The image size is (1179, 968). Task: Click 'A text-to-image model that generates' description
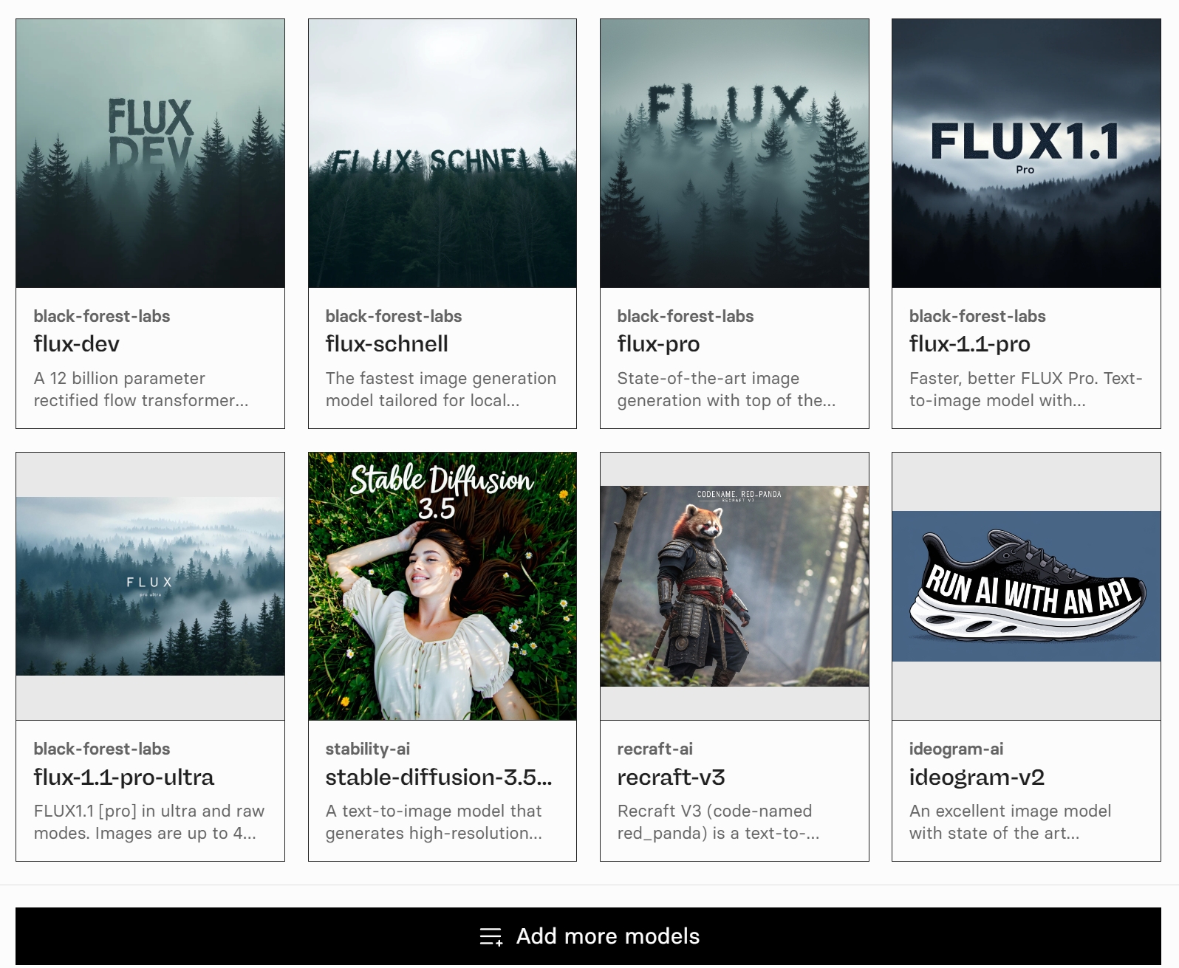434,822
